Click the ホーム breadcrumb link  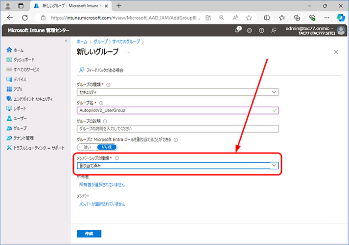(x=82, y=42)
